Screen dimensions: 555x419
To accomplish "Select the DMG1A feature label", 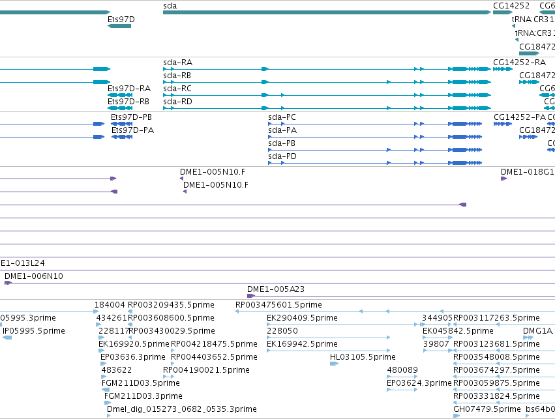I will [537, 331].
